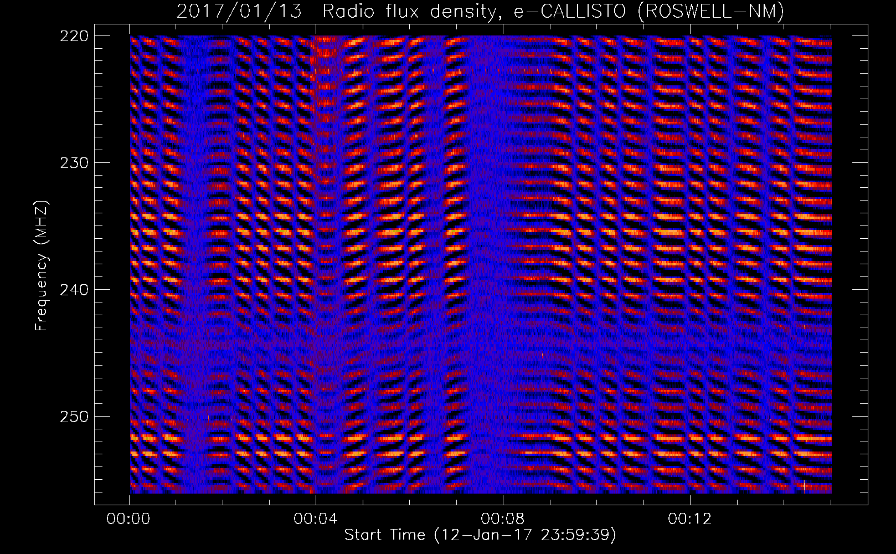Click the 00:08 time tick label
Image resolution: width=896 pixels, height=554 pixels.
(x=503, y=519)
